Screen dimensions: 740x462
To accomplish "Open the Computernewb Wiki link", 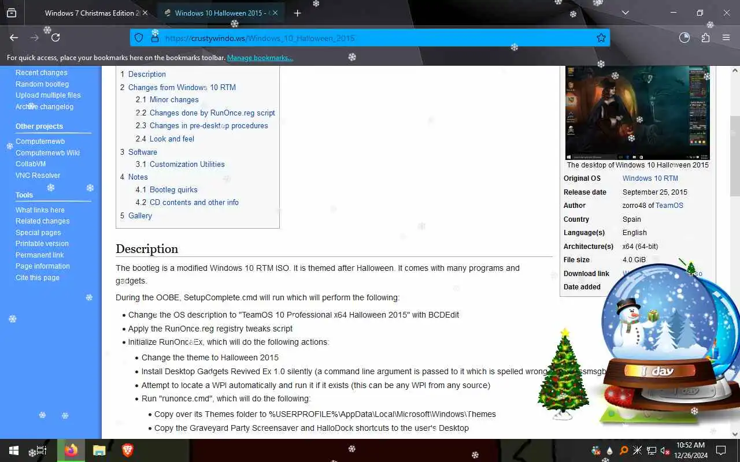I will (x=47, y=153).
